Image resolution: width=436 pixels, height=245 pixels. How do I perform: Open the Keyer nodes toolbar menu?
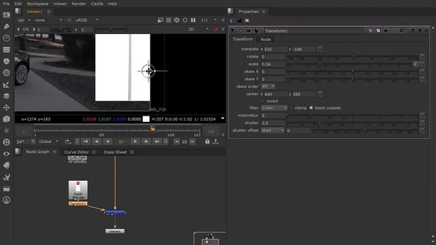[x=6, y=84]
